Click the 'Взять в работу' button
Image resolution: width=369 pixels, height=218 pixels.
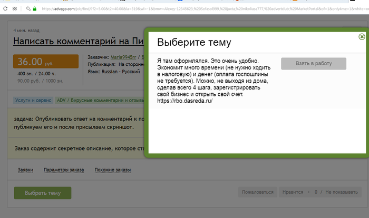(314, 64)
